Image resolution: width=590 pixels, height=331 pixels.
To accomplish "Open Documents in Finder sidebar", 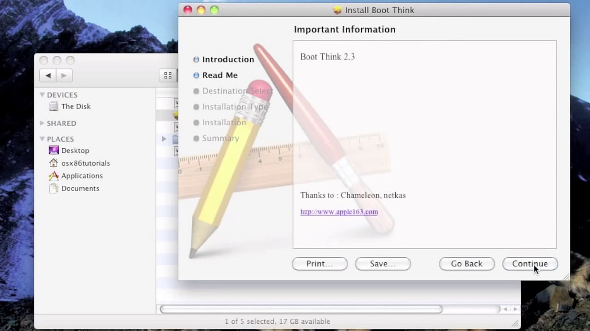I will coord(80,188).
